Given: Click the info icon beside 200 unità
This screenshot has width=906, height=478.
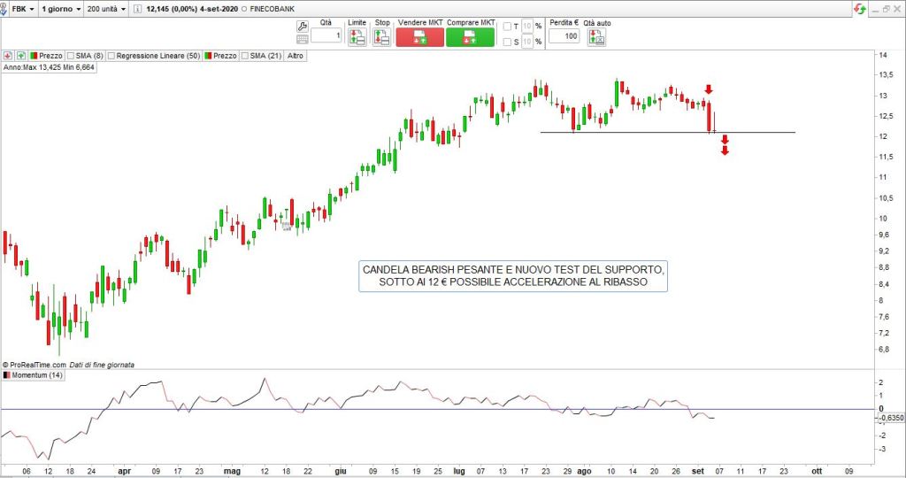Looking at the screenshot, I should tap(138, 8).
